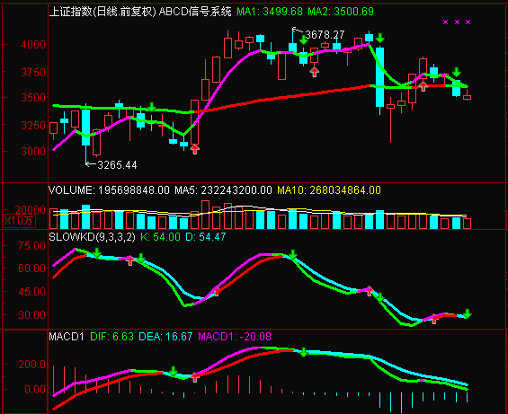508x414 pixels.
Task: Click the DIF: 6.63 readout
Action: click(x=111, y=337)
